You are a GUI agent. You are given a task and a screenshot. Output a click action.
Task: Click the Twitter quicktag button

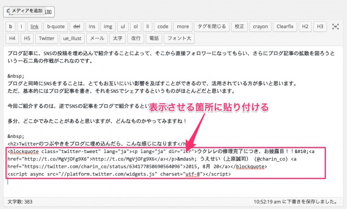point(47,39)
